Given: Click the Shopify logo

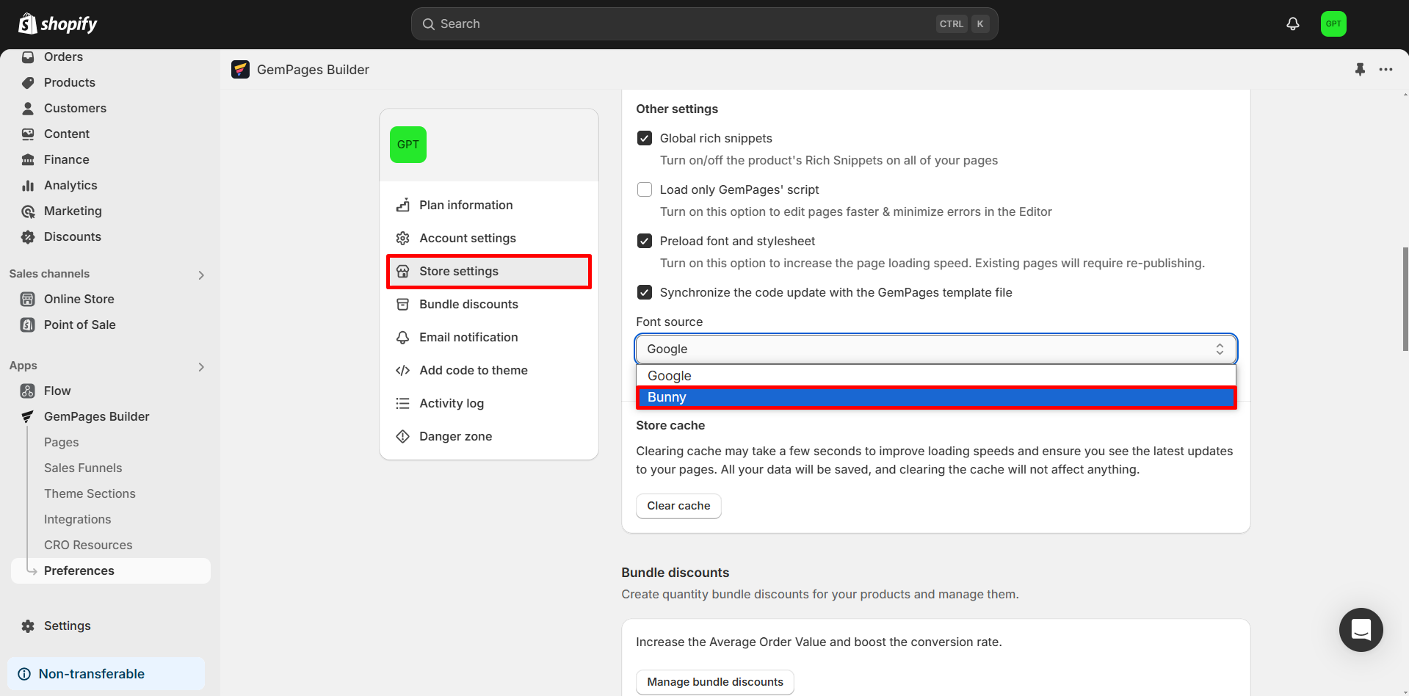Looking at the screenshot, I should pyautogui.click(x=58, y=24).
